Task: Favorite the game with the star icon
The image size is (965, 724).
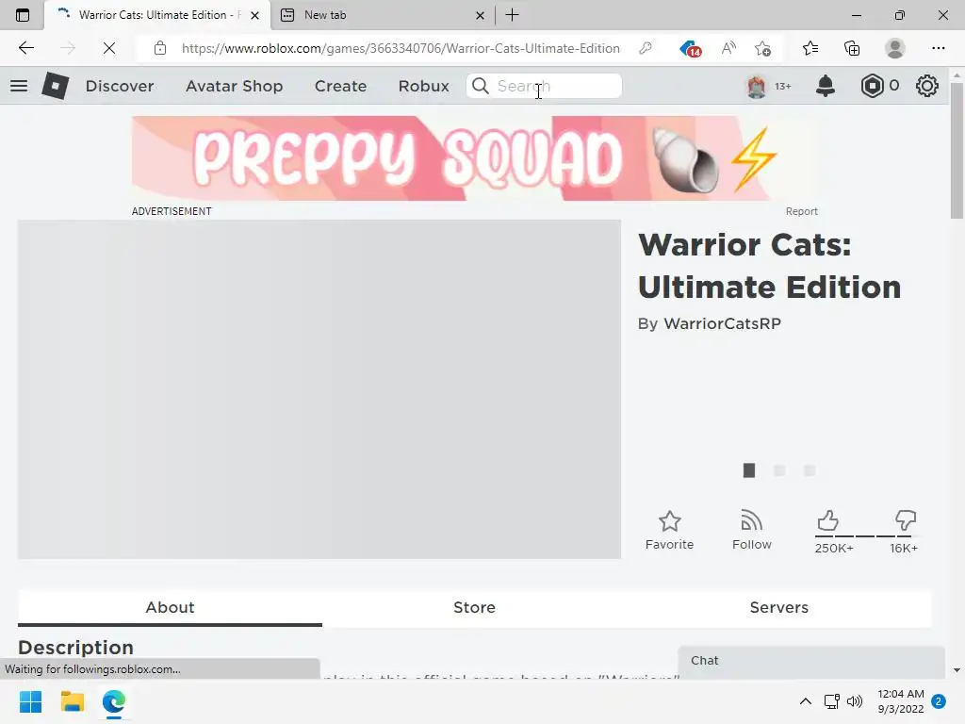Action: click(x=670, y=521)
